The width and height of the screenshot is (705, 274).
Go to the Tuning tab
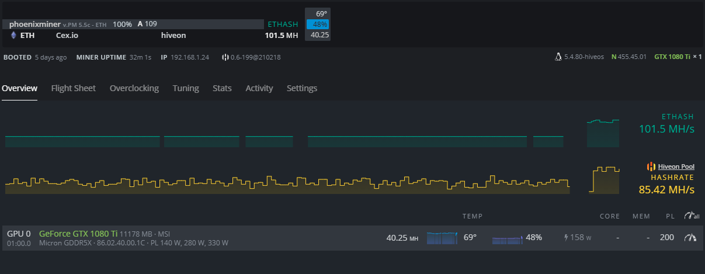click(186, 88)
